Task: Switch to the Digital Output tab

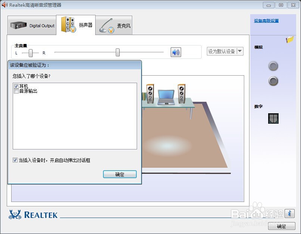Action: (32, 25)
